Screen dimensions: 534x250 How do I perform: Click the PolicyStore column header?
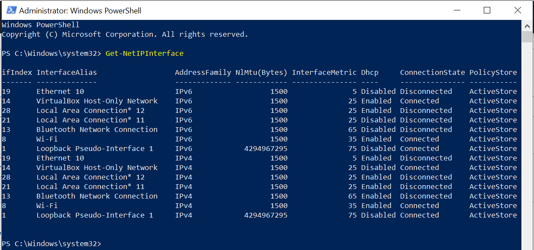493,72
